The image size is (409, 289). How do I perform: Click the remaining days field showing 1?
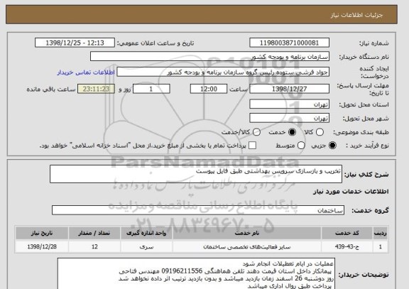tap(151, 89)
